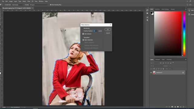The height and width of the screenshot is (109, 194).
Task: Open the layer blending mode dropdown
Action: click(x=156, y=66)
